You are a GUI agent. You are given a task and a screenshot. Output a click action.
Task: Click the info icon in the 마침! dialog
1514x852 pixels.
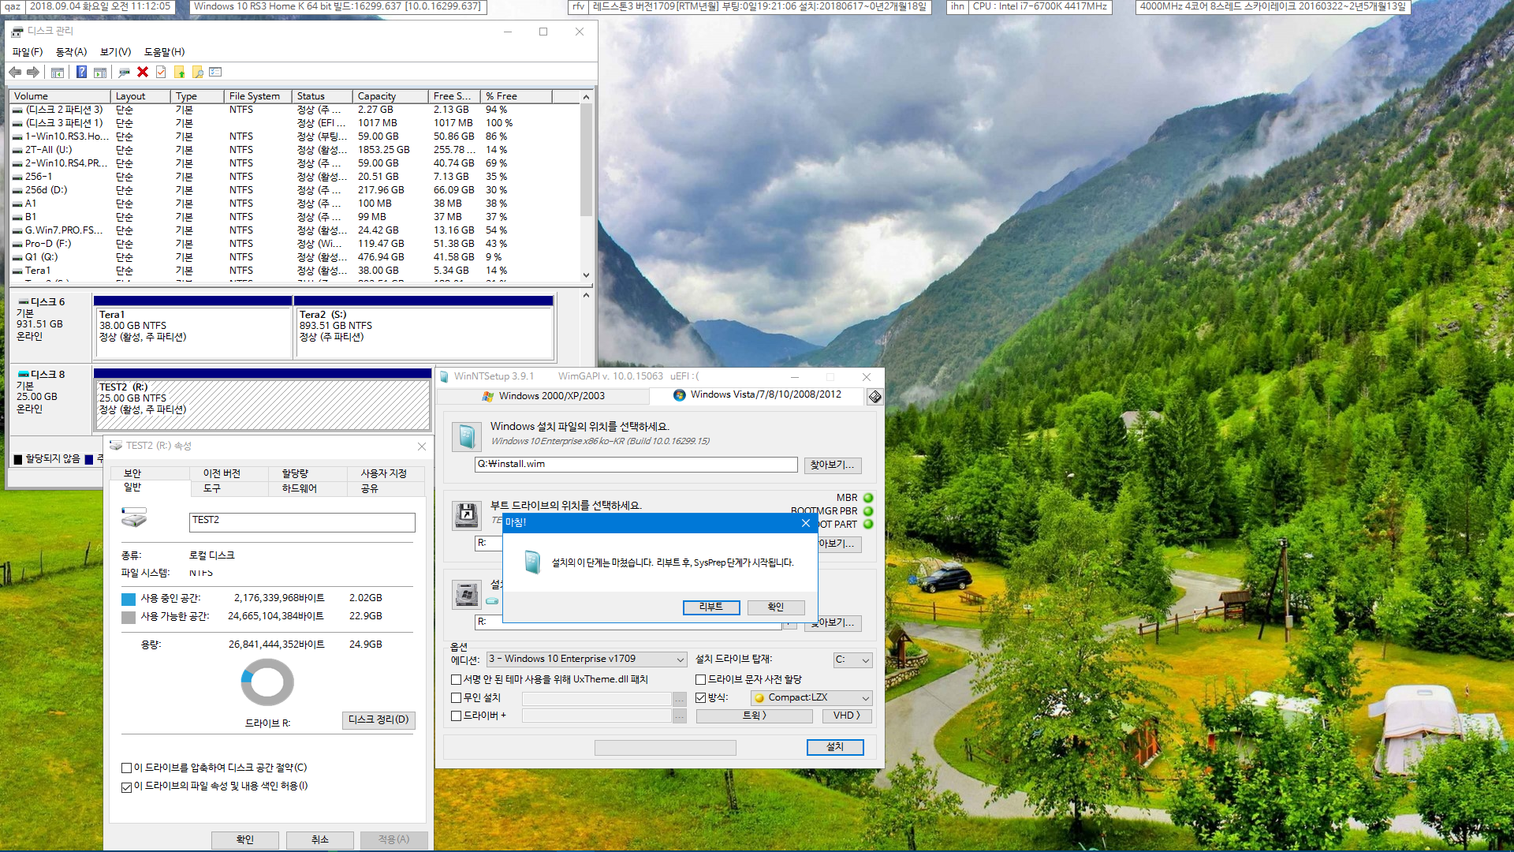pos(533,562)
